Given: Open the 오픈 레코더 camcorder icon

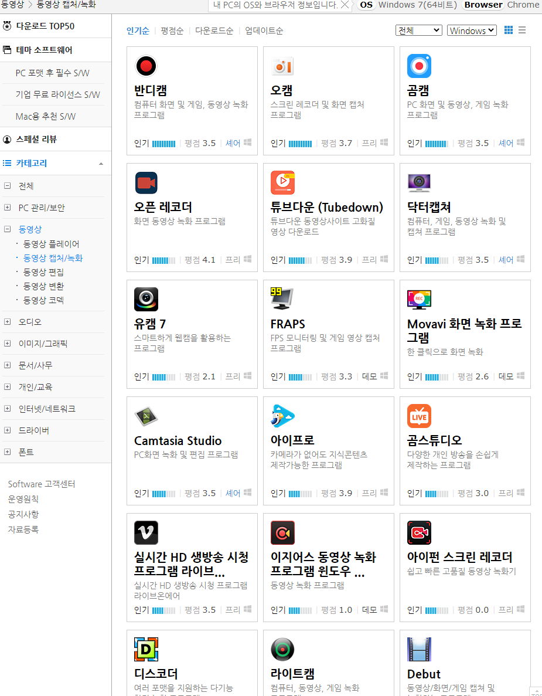Looking at the screenshot, I should pos(146,183).
